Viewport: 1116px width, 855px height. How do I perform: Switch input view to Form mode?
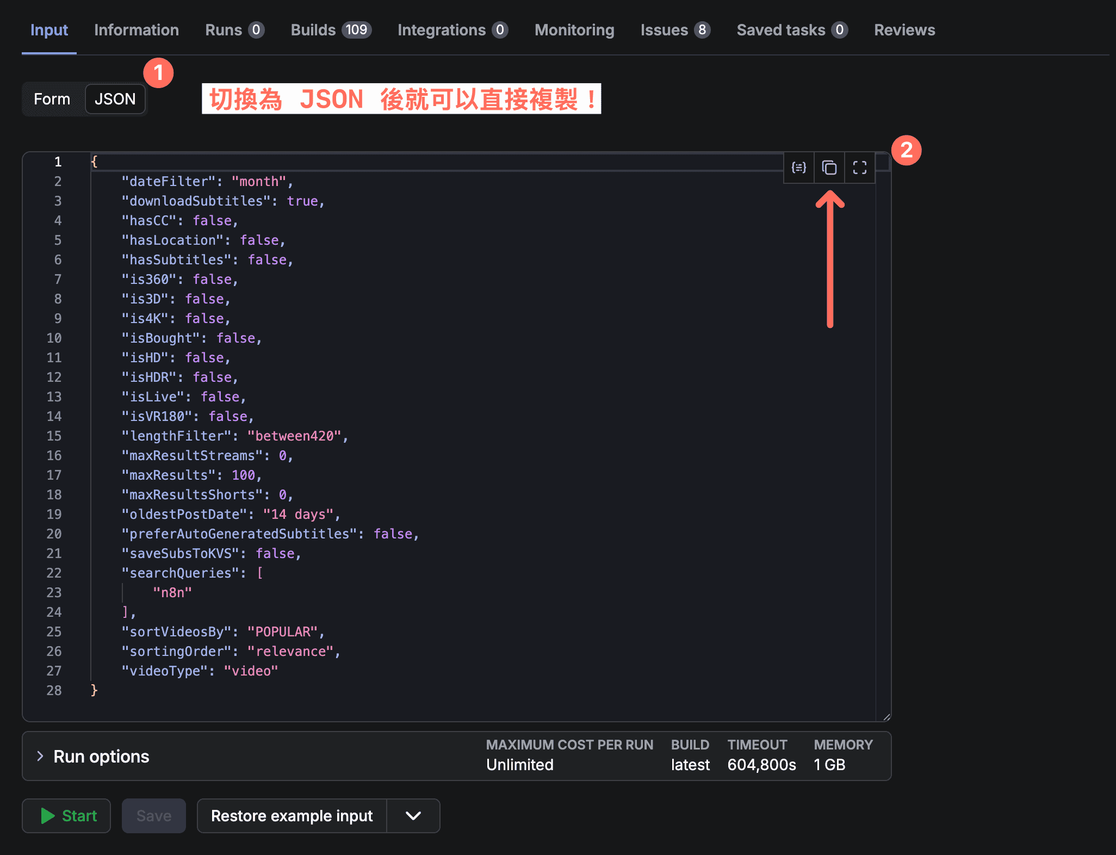pos(52,99)
